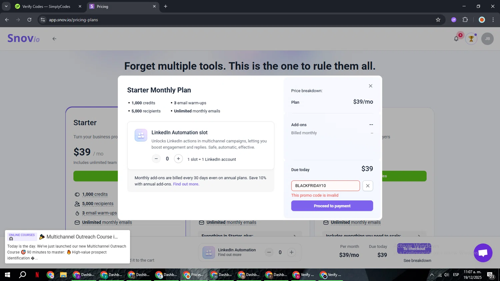
Task: Open Windows notification center
Action: pyautogui.click(x=491, y=275)
